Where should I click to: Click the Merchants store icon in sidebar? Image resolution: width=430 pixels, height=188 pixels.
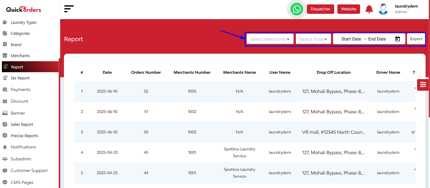5,56
